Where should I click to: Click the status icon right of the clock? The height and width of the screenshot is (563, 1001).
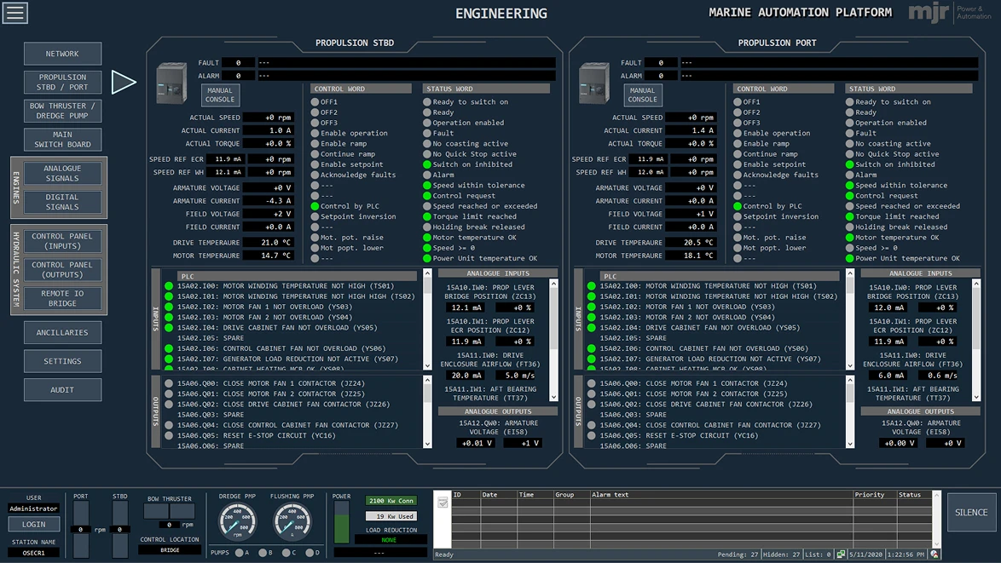click(934, 554)
